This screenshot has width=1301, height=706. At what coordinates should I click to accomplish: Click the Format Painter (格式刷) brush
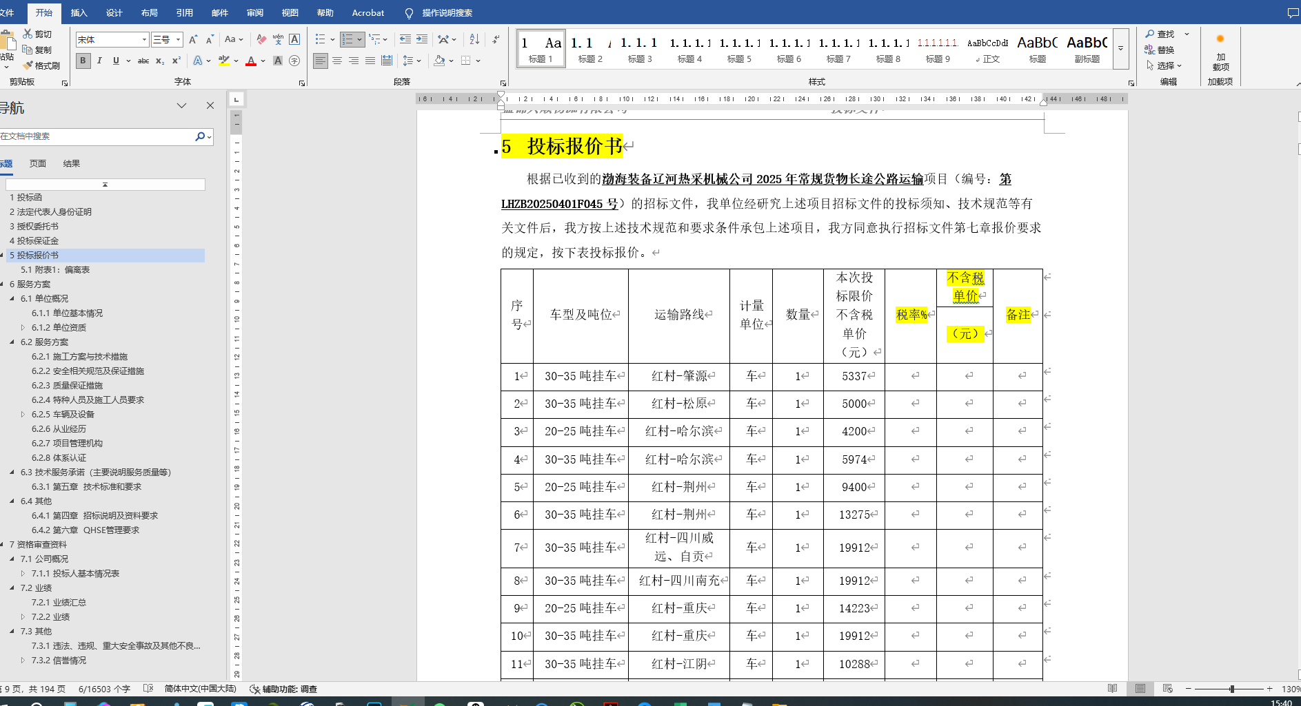[x=28, y=65]
